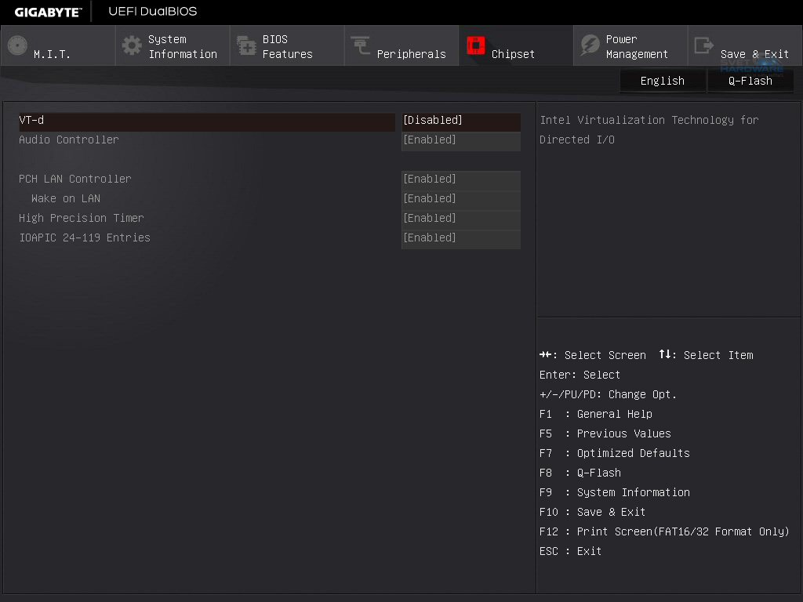This screenshot has width=803, height=602.
Task: Click the red Chipset icon
Action: point(475,45)
